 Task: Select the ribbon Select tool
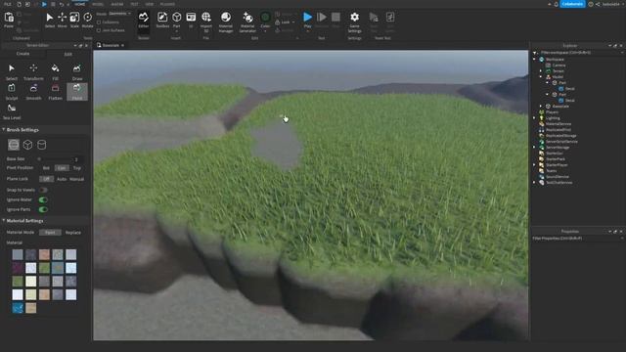[x=50, y=20]
